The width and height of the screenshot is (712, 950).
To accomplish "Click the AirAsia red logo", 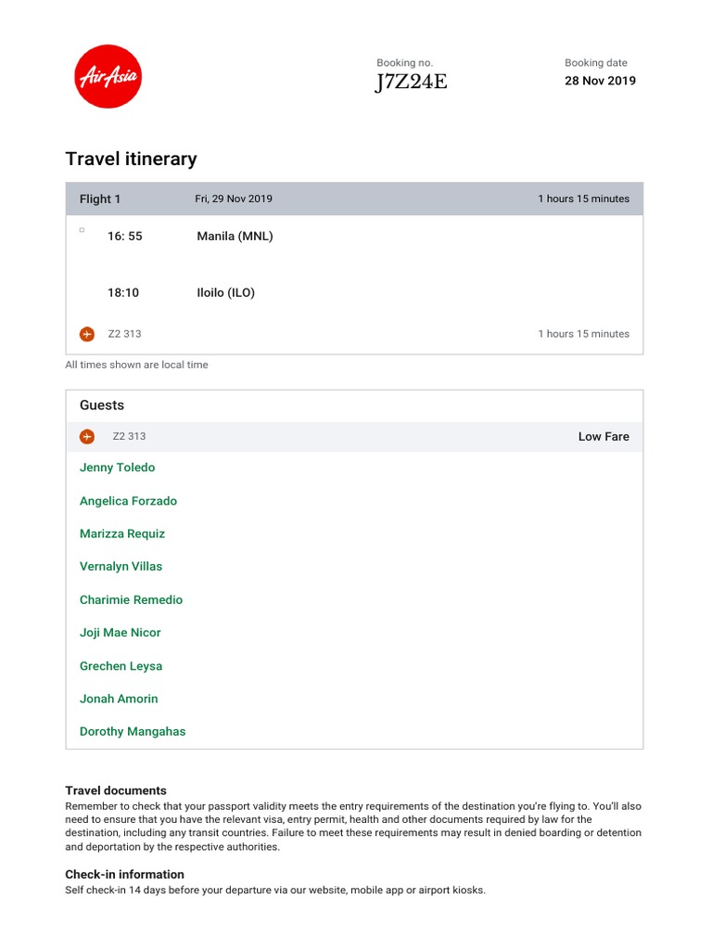I will pyautogui.click(x=108, y=76).
